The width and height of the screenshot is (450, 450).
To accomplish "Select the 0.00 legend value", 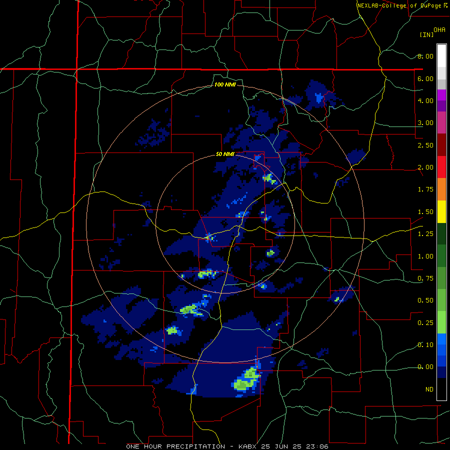I will click(425, 367).
